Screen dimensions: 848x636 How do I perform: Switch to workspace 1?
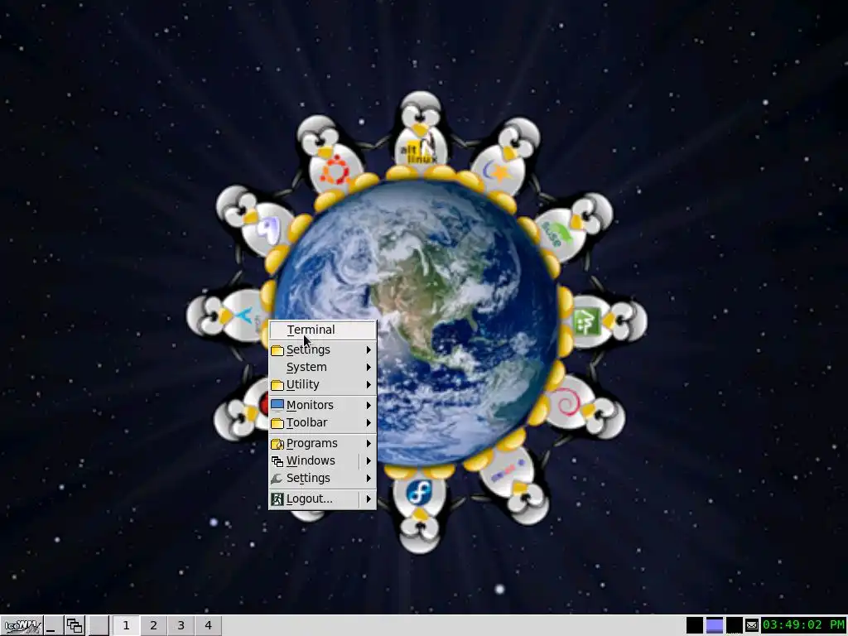point(126,626)
